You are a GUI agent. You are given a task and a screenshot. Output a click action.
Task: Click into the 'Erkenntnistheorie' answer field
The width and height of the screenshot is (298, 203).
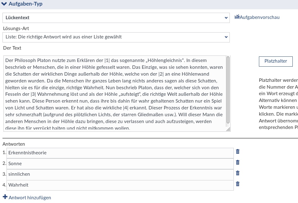[x=120, y=153]
